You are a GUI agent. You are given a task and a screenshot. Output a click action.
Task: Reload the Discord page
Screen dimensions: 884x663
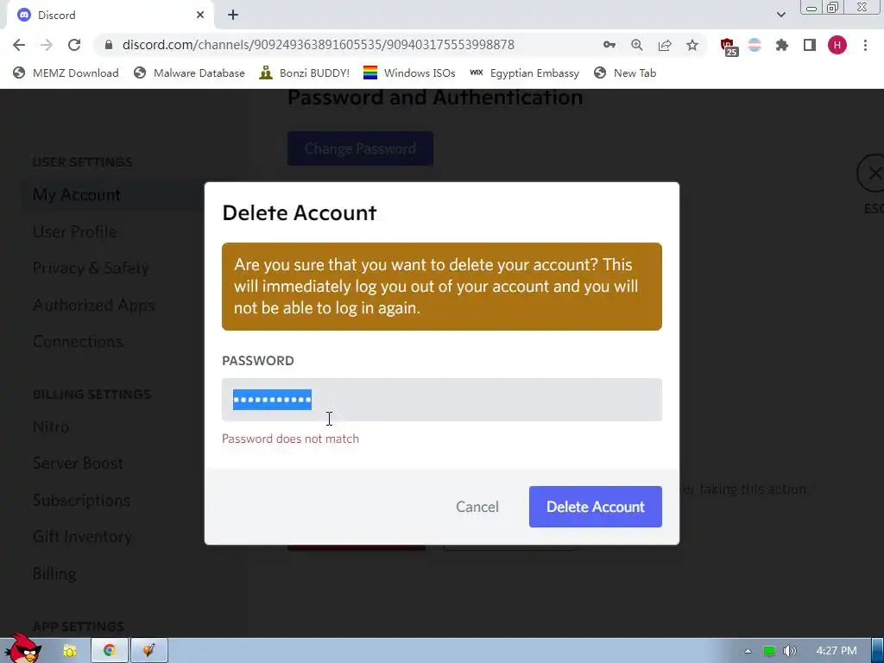coord(74,45)
